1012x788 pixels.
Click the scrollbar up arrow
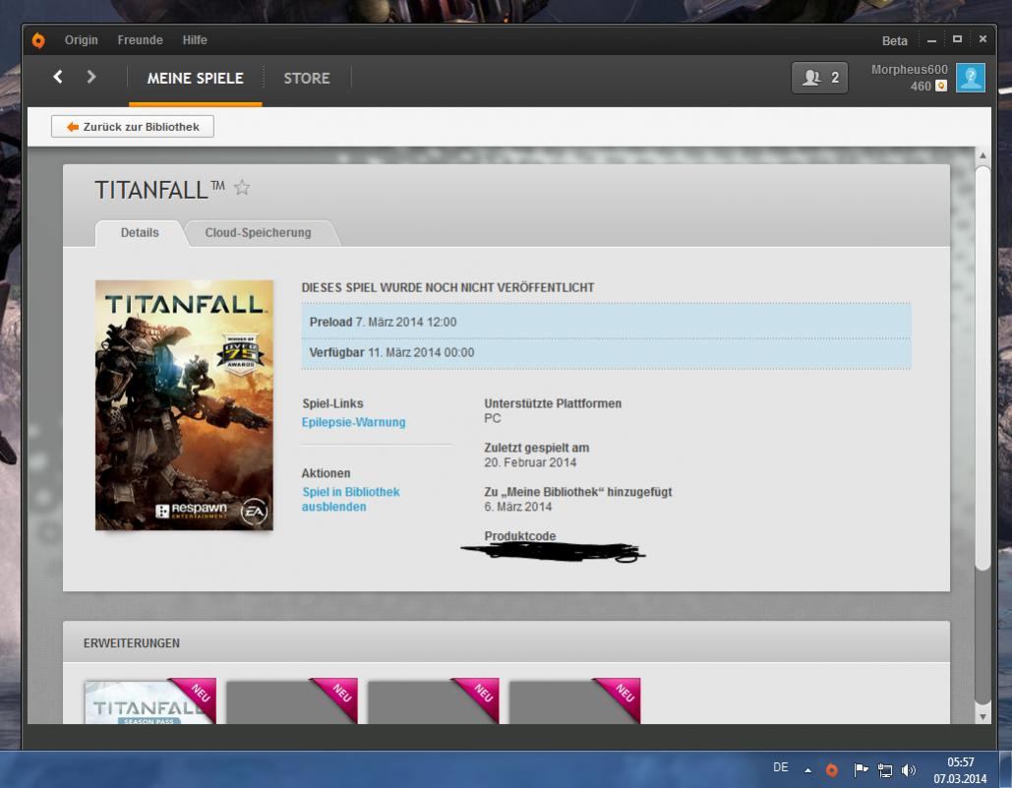pyautogui.click(x=982, y=155)
